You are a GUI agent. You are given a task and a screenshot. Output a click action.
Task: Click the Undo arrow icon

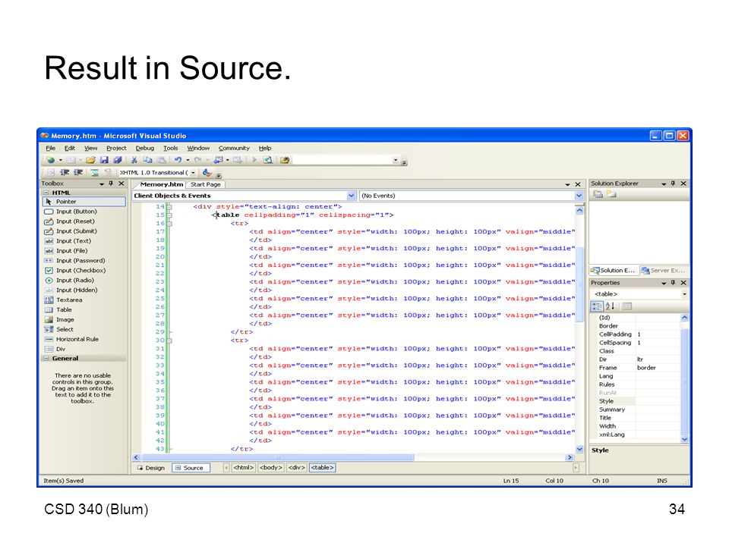click(178, 160)
